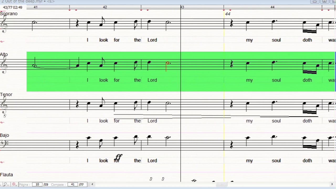
Task: Select the Alto staff label
Action: point(4,54)
